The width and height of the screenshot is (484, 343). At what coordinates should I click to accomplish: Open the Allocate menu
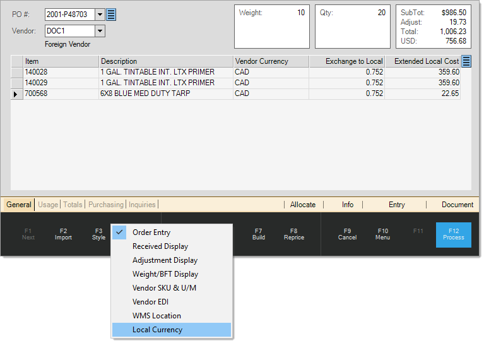pos(303,205)
